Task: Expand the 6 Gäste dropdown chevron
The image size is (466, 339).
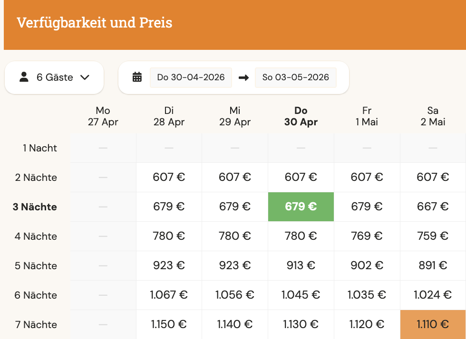Action: coord(85,77)
